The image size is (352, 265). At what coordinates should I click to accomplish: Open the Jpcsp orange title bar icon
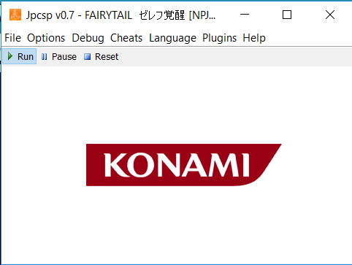15,15
